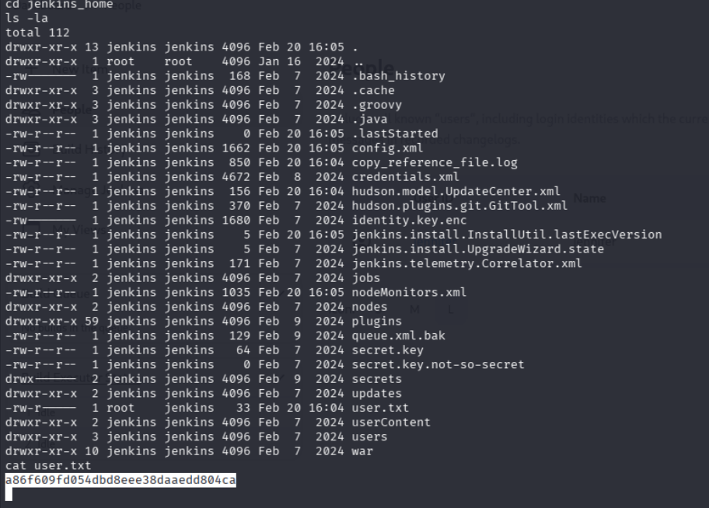Click the secret.key.not-so-secret file name
The width and height of the screenshot is (709, 508).
pyautogui.click(x=438, y=364)
